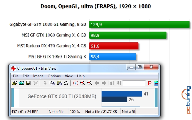Click the blue 58,4 bar in chart
The width and height of the screenshot is (192, 120).
(x=113, y=57)
